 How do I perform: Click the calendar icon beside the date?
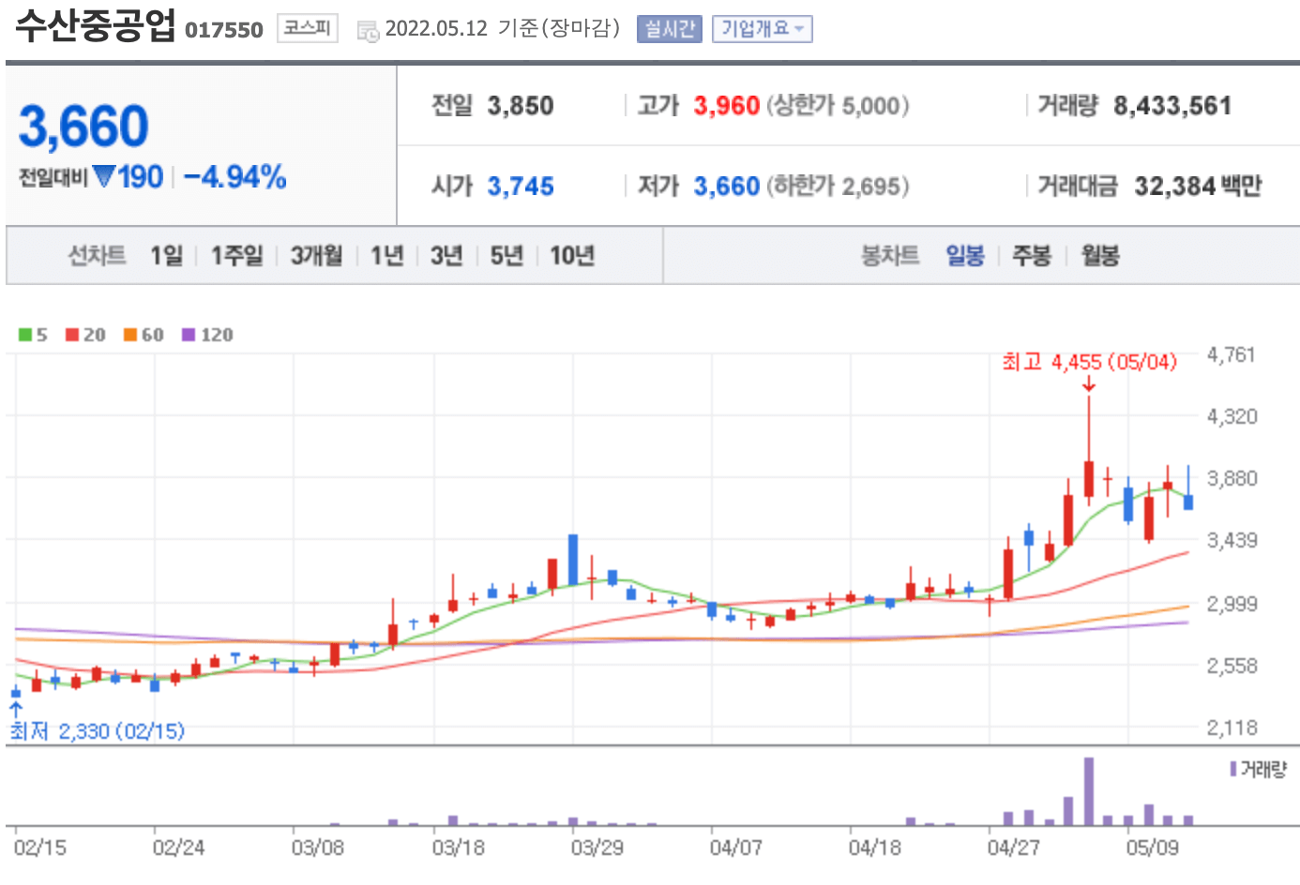368,31
